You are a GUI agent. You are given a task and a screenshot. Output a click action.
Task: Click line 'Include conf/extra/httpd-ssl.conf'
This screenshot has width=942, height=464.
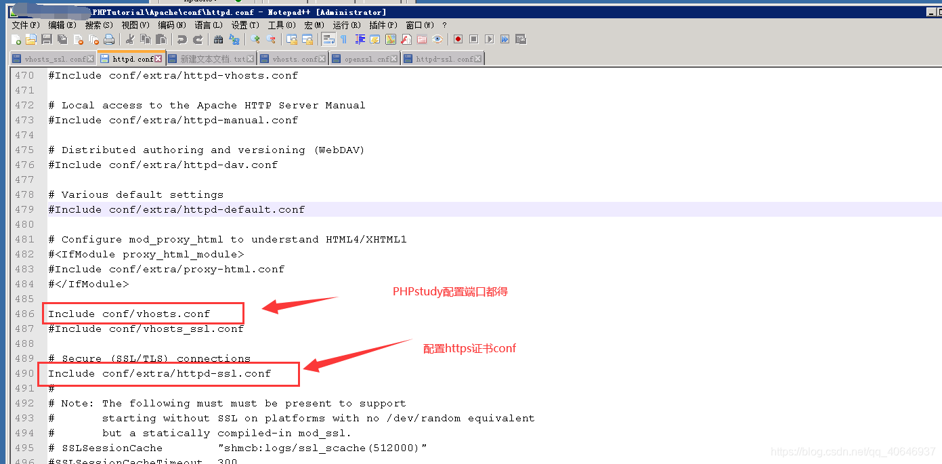pos(159,373)
